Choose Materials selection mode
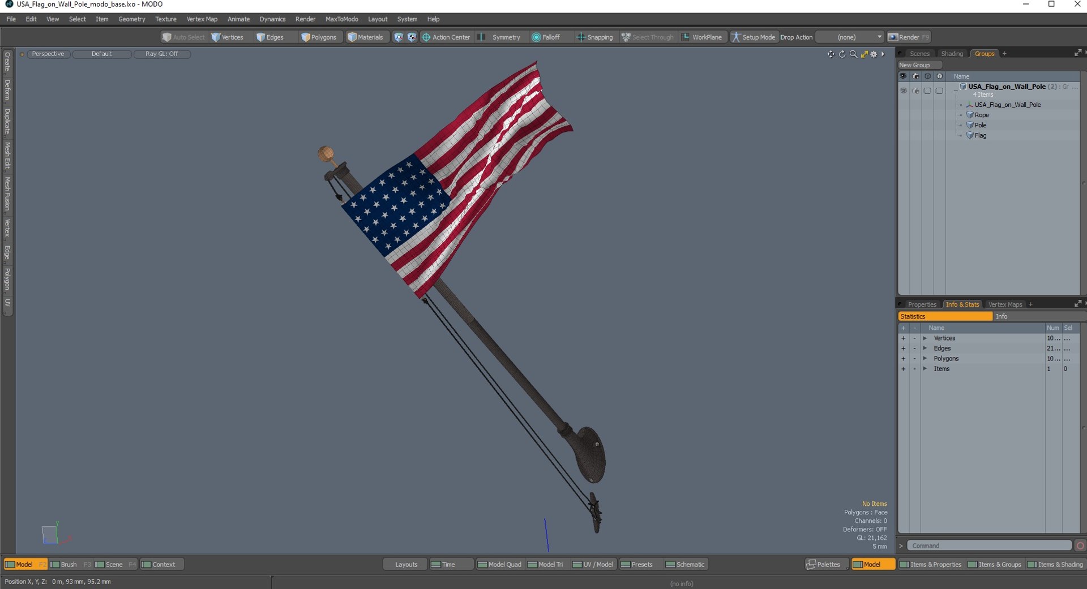Viewport: 1087px width, 589px height. [365, 37]
